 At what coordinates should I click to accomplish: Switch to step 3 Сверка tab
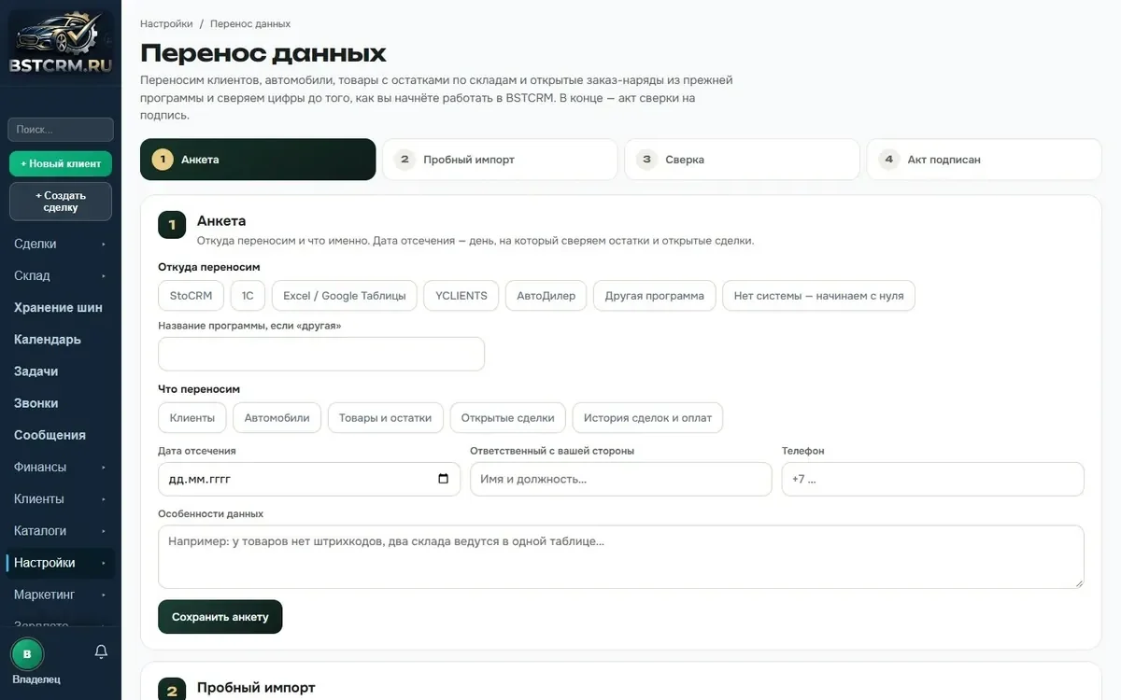(742, 160)
